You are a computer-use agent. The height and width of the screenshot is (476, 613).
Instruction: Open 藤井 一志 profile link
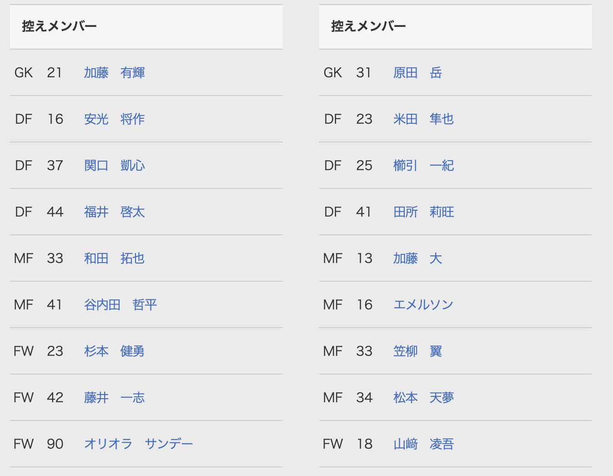pyautogui.click(x=114, y=398)
